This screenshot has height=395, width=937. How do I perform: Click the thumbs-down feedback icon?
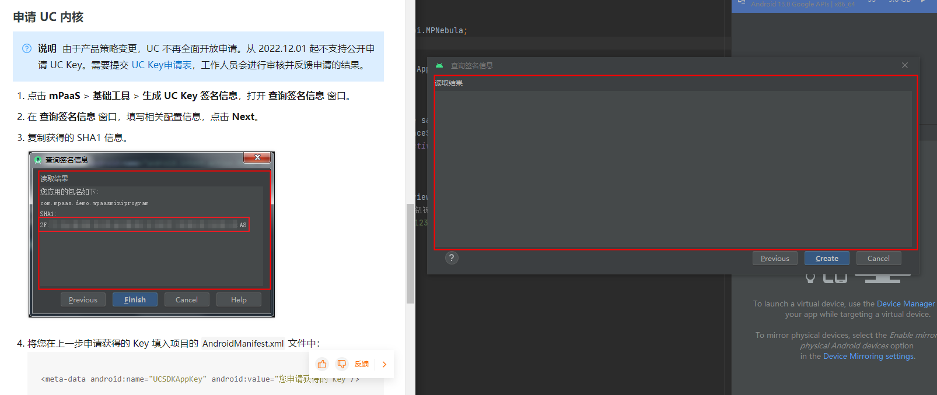[x=342, y=364]
